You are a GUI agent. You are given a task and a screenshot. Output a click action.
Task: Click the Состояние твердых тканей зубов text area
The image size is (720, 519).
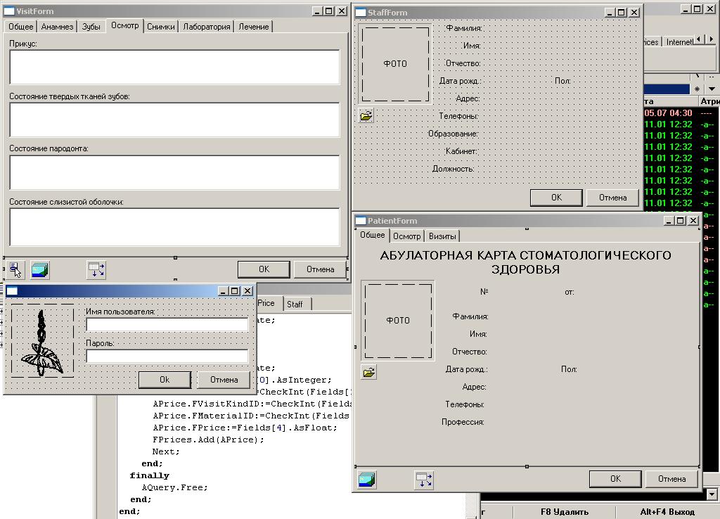(174, 120)
